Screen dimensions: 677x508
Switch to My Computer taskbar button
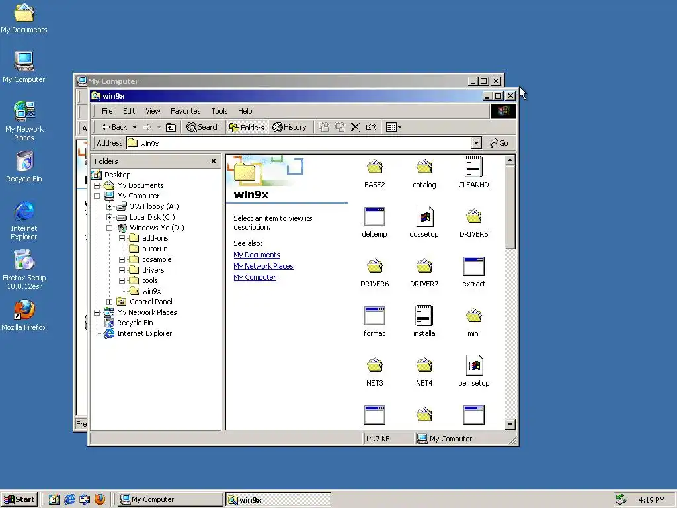point(170,499)
